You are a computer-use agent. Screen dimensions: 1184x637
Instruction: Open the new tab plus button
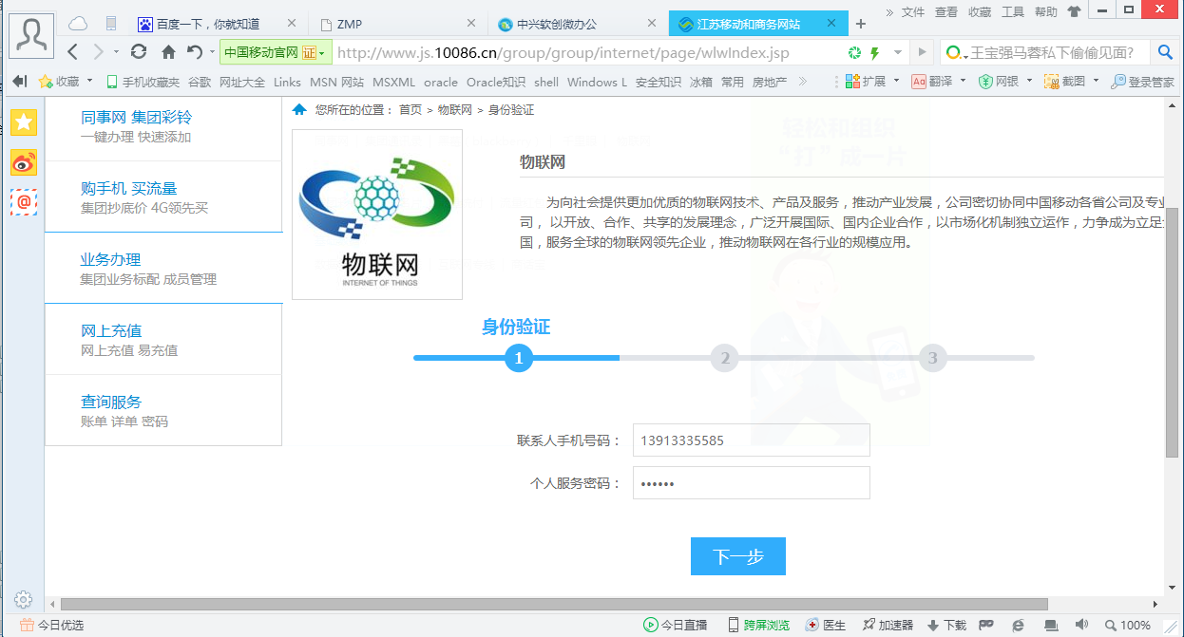pyautogui.click(x=860, y=24)
